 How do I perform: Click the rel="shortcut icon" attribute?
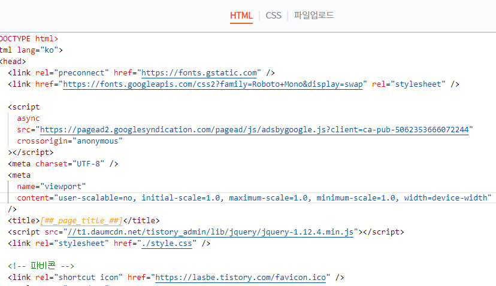coord(78,278)
